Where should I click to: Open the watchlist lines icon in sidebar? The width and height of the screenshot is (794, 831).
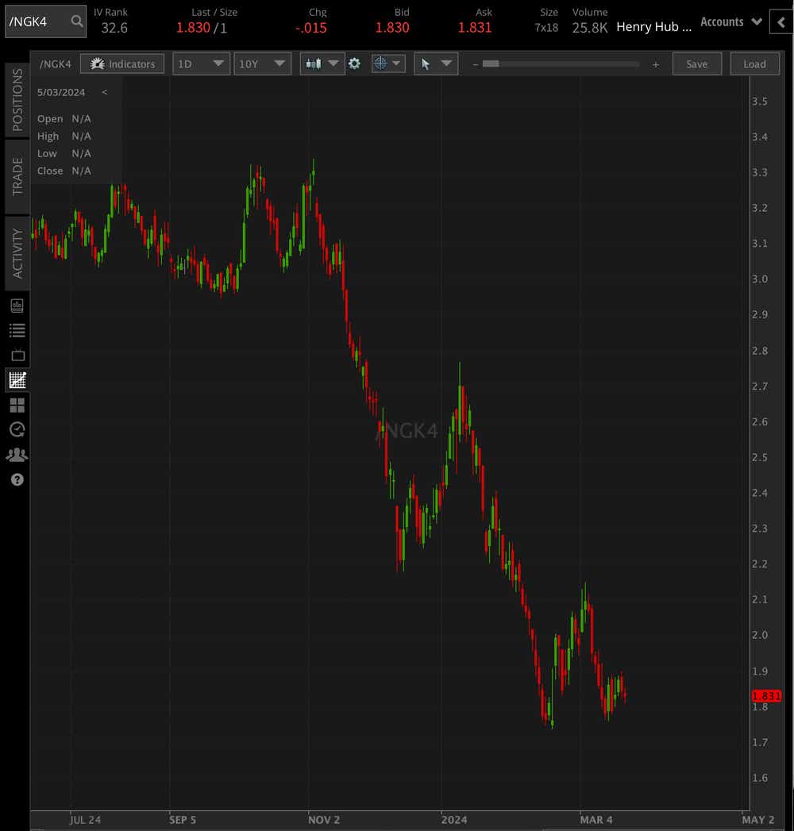(17, 331)
